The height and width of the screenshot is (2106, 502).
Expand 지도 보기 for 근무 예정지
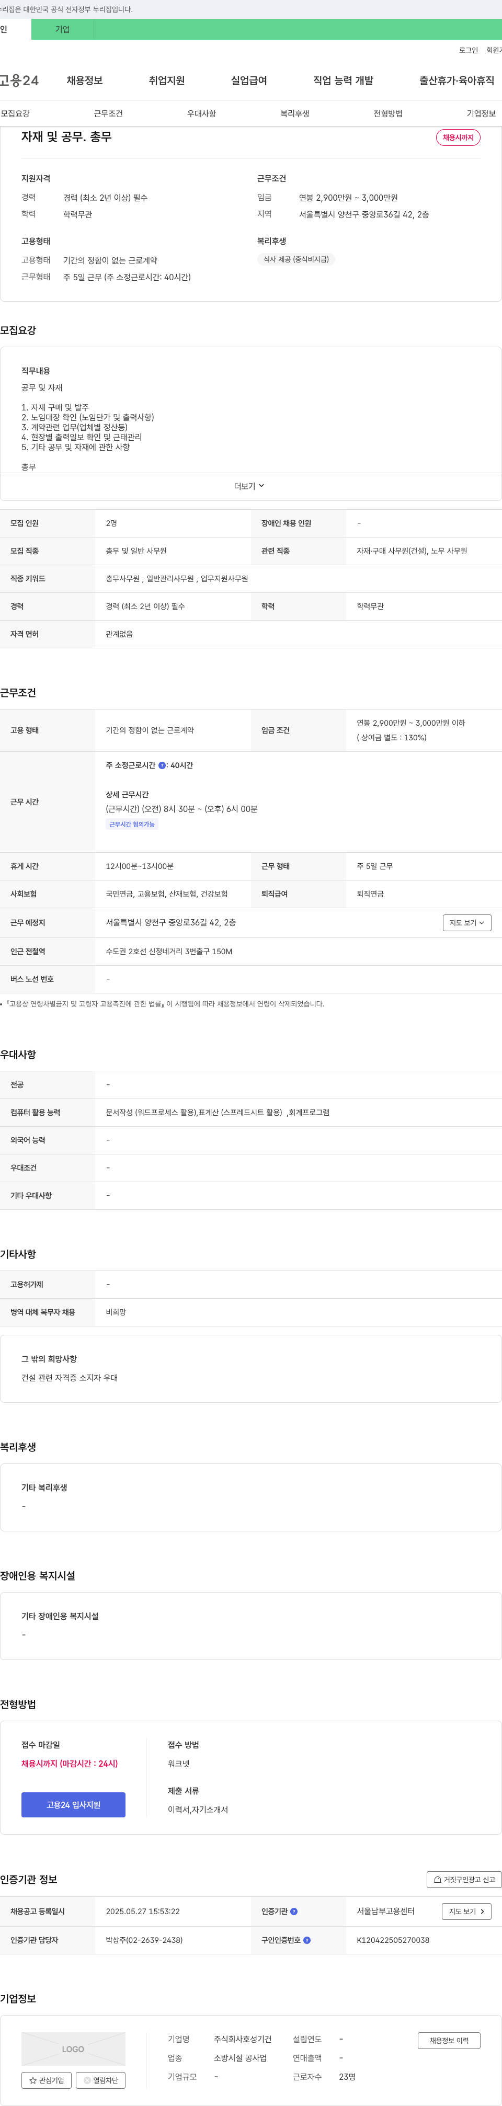point(467,922)
